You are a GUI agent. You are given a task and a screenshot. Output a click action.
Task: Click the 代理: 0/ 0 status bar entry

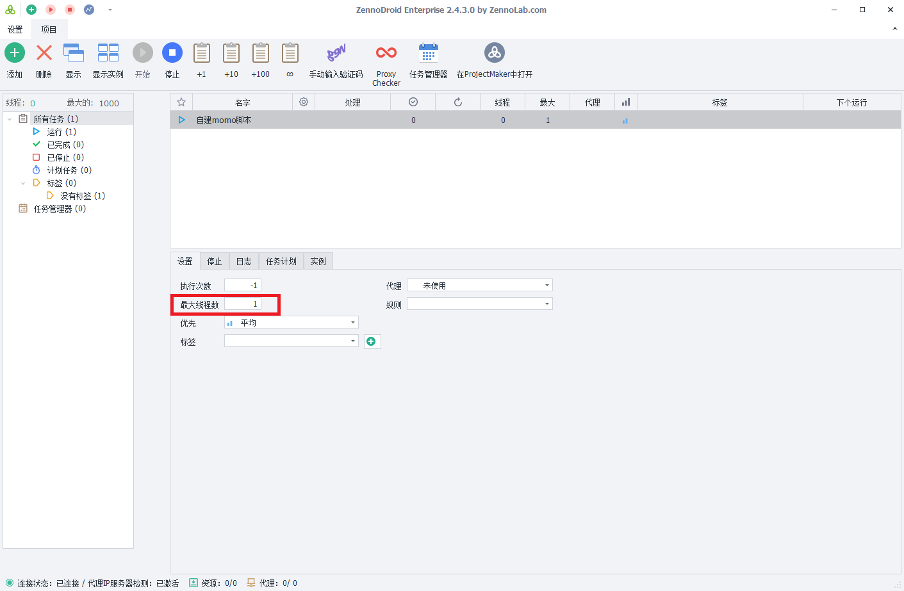[x=272, y=583]
